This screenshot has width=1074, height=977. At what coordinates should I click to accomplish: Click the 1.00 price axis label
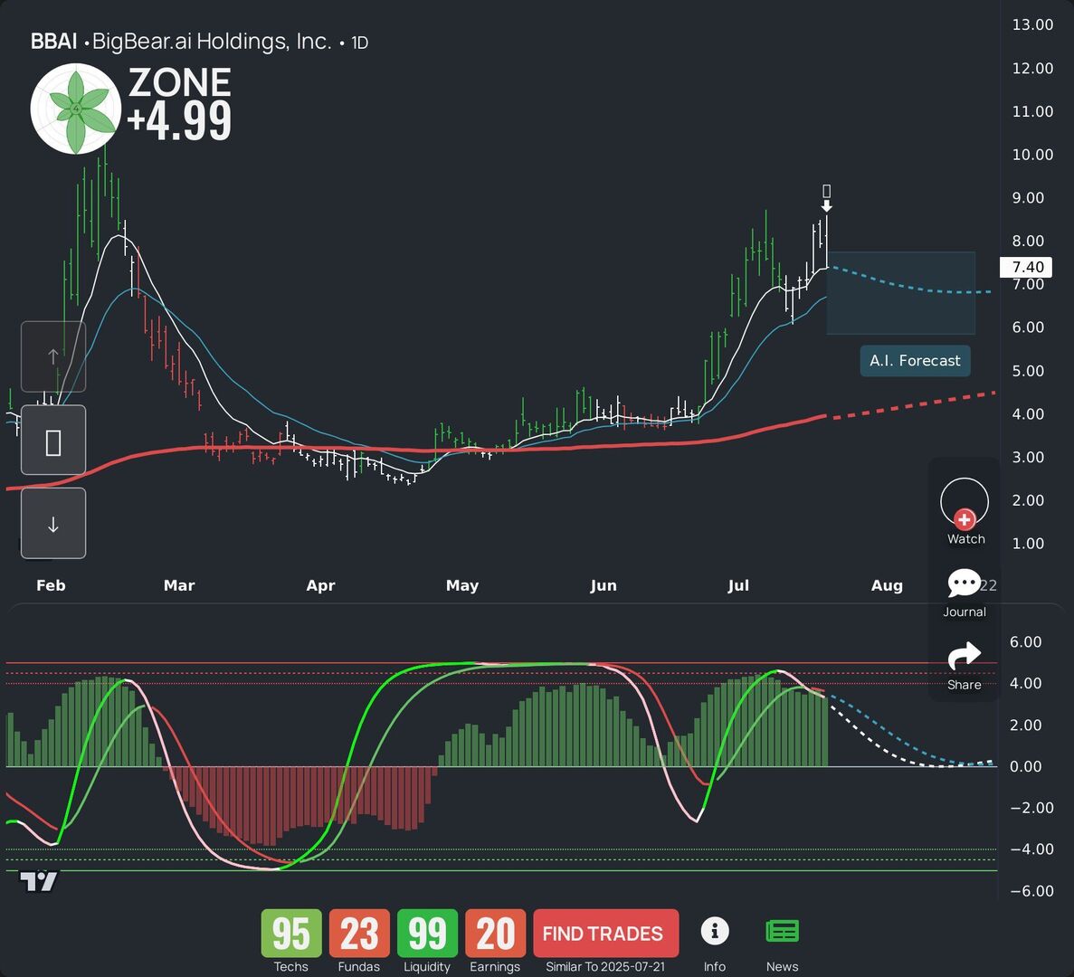pyautogui.click(x=1028, y=544)
